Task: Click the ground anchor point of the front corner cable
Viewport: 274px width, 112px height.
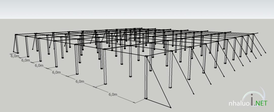Action: pyautogui.click(x=171, y=108)
